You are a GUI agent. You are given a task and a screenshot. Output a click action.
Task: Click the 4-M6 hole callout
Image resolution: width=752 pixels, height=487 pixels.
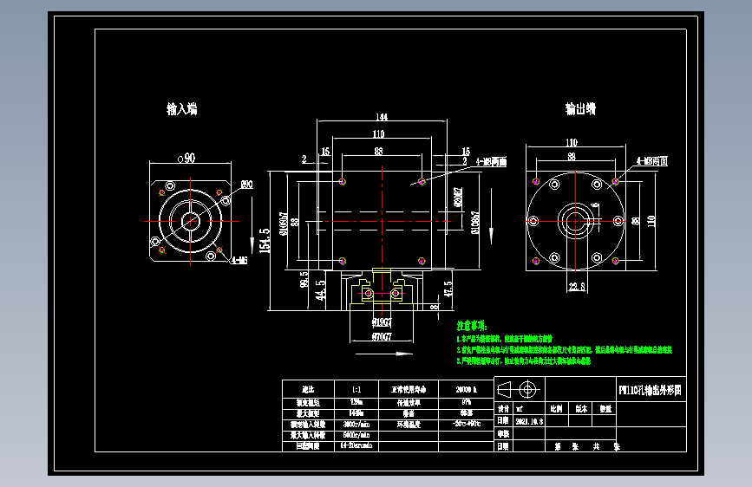239,260
